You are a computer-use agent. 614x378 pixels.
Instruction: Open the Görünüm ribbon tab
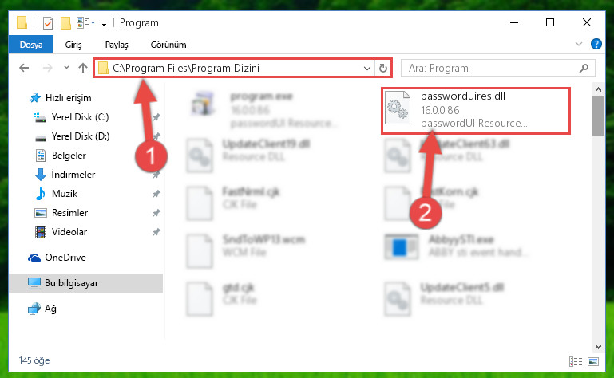[168, 45]
